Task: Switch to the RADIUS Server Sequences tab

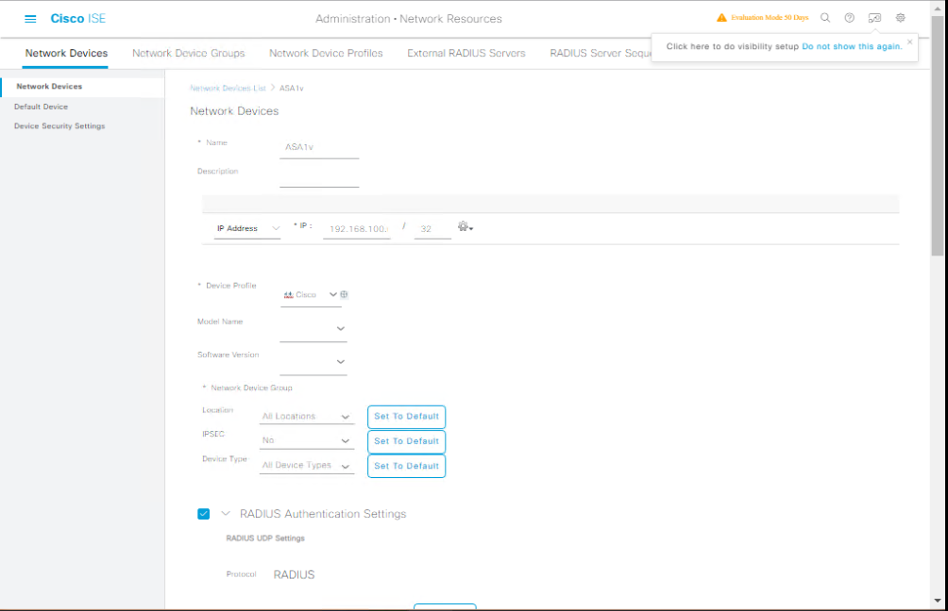Action: pos(600,53)
